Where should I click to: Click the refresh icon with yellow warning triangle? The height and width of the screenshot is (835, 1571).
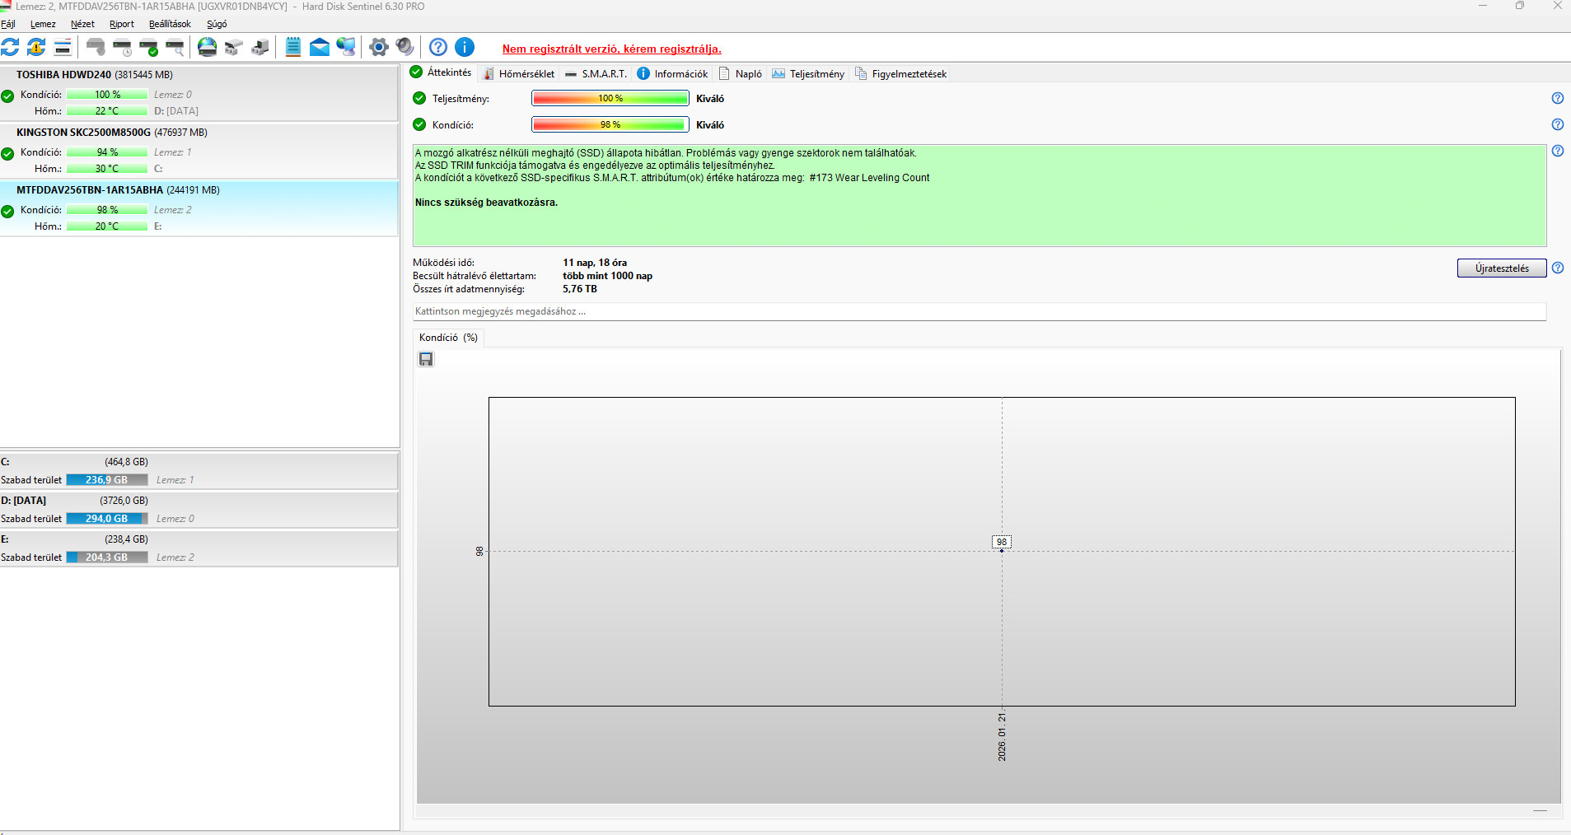tap(36, 47)
